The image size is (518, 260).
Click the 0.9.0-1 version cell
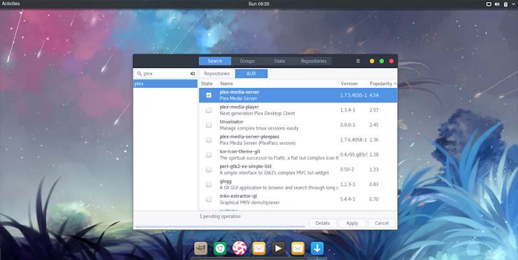tap(348, 125)
